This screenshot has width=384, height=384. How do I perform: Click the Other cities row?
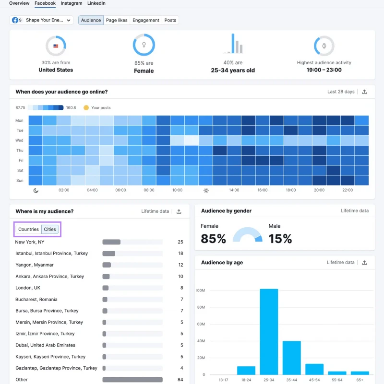click(x=99, y=379)
